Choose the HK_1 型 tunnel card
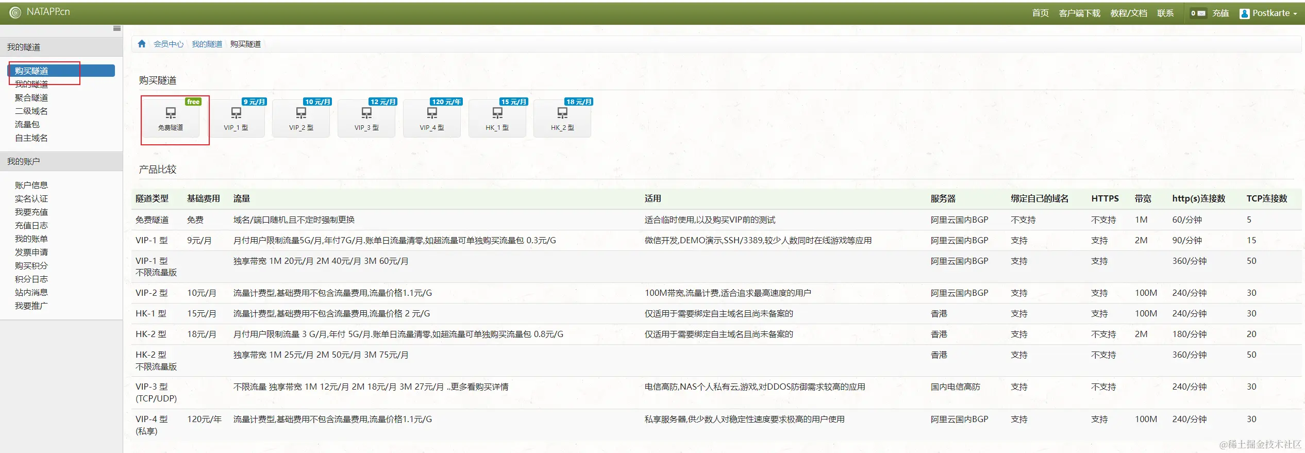 [497, 119]
